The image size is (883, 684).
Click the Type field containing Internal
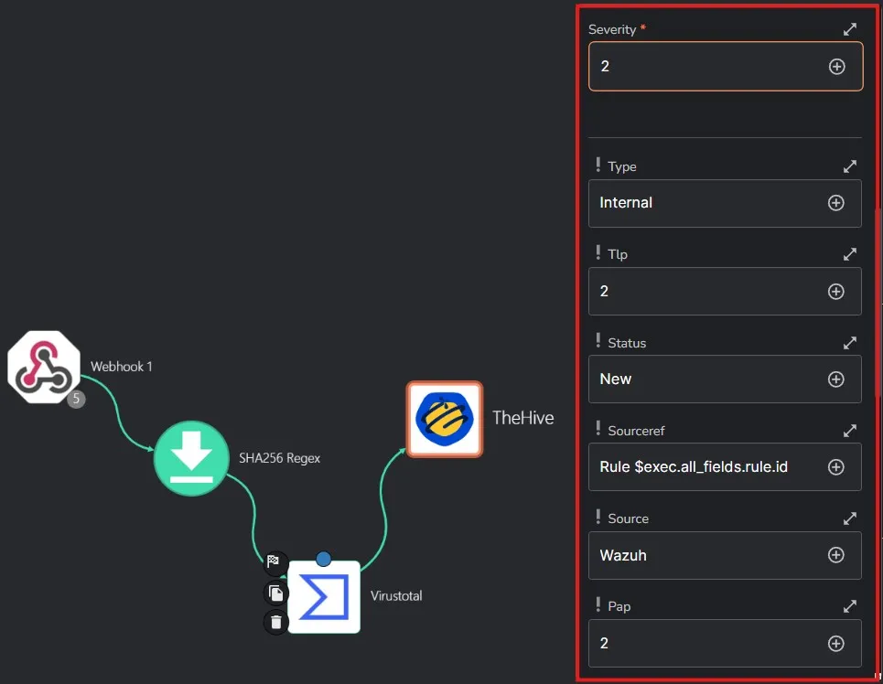click(x=705, y=203)
